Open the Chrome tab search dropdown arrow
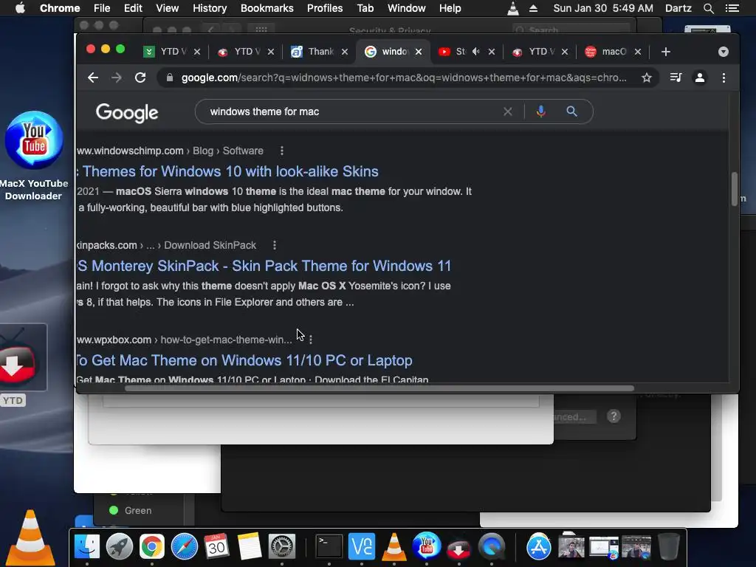 point(724,52)
